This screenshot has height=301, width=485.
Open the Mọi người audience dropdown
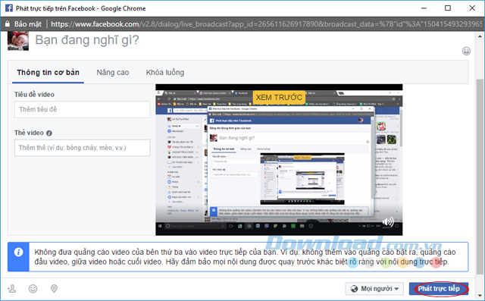tap(374, 289)
